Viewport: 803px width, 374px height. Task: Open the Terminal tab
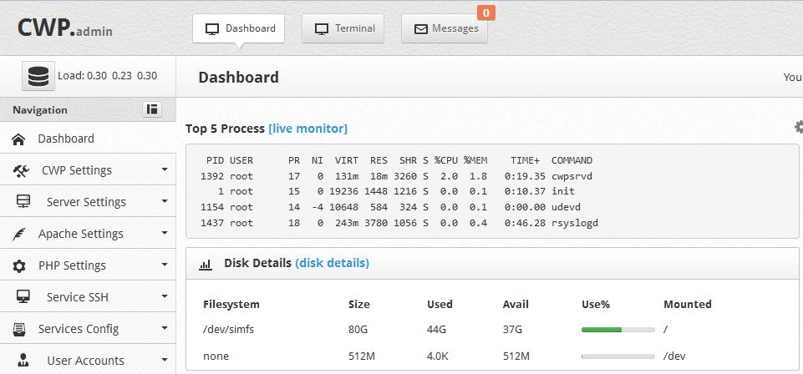tap(343, 28)
